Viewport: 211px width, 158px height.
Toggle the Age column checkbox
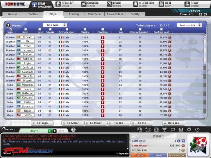[121, 29]
